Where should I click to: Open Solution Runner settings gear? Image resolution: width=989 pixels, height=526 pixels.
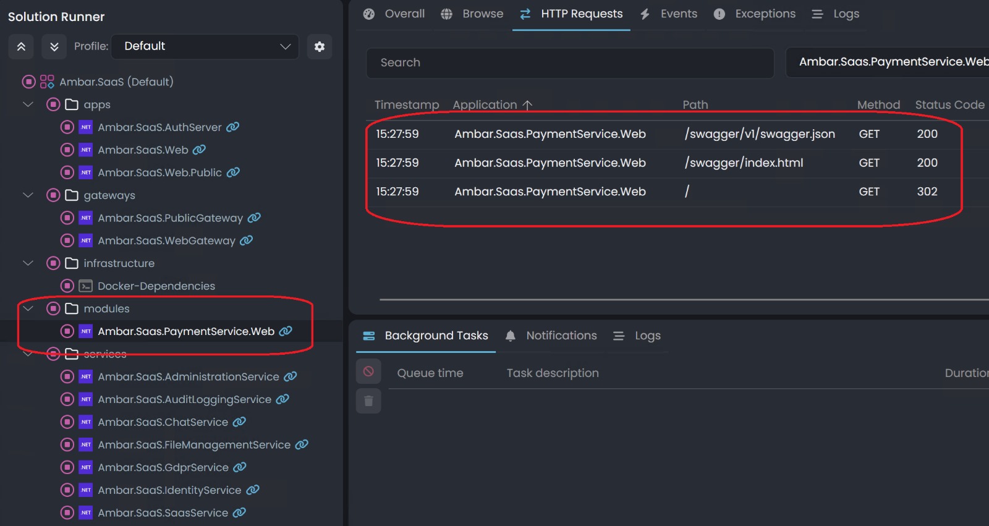click(320, 47)
